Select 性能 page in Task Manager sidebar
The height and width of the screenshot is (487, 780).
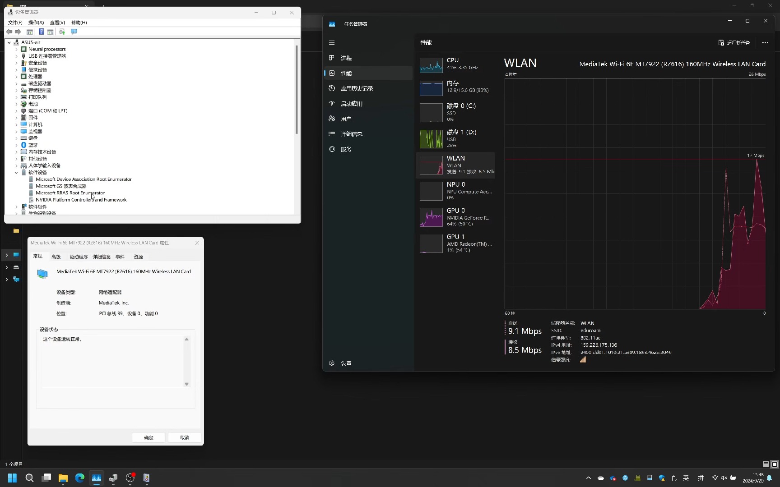pos(368,73)
